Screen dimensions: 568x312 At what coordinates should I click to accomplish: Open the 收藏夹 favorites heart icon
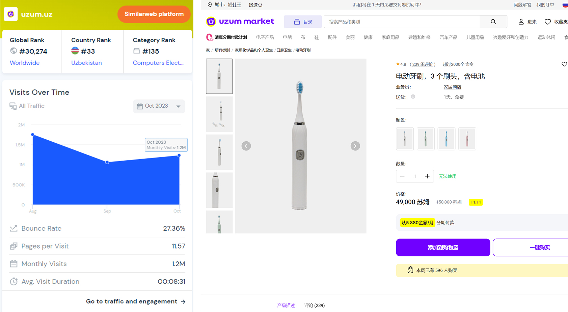[x=548, y=22]
